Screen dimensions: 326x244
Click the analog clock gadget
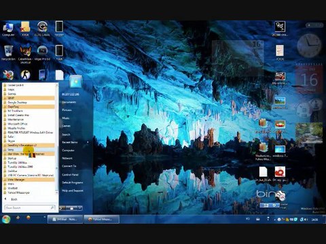pyautogui.click(x=309, y=45)
